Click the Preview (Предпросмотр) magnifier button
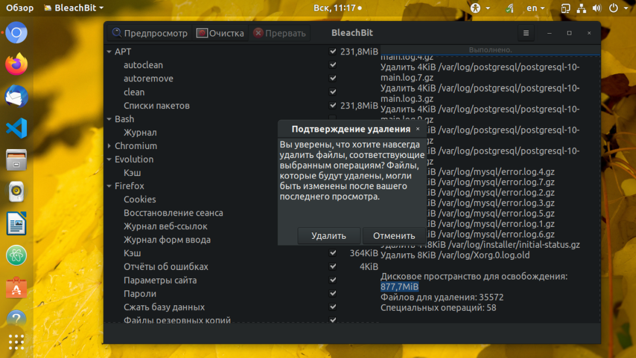The height and width of the screenshot is (358, 636). [x=149, y=34]
